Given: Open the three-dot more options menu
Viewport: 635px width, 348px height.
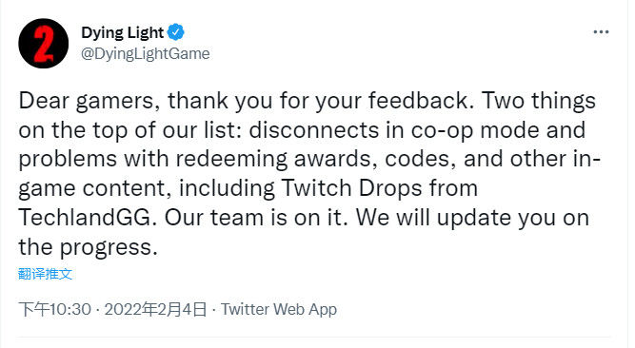Looking at the screenshot, I should (x=601, y=32).
